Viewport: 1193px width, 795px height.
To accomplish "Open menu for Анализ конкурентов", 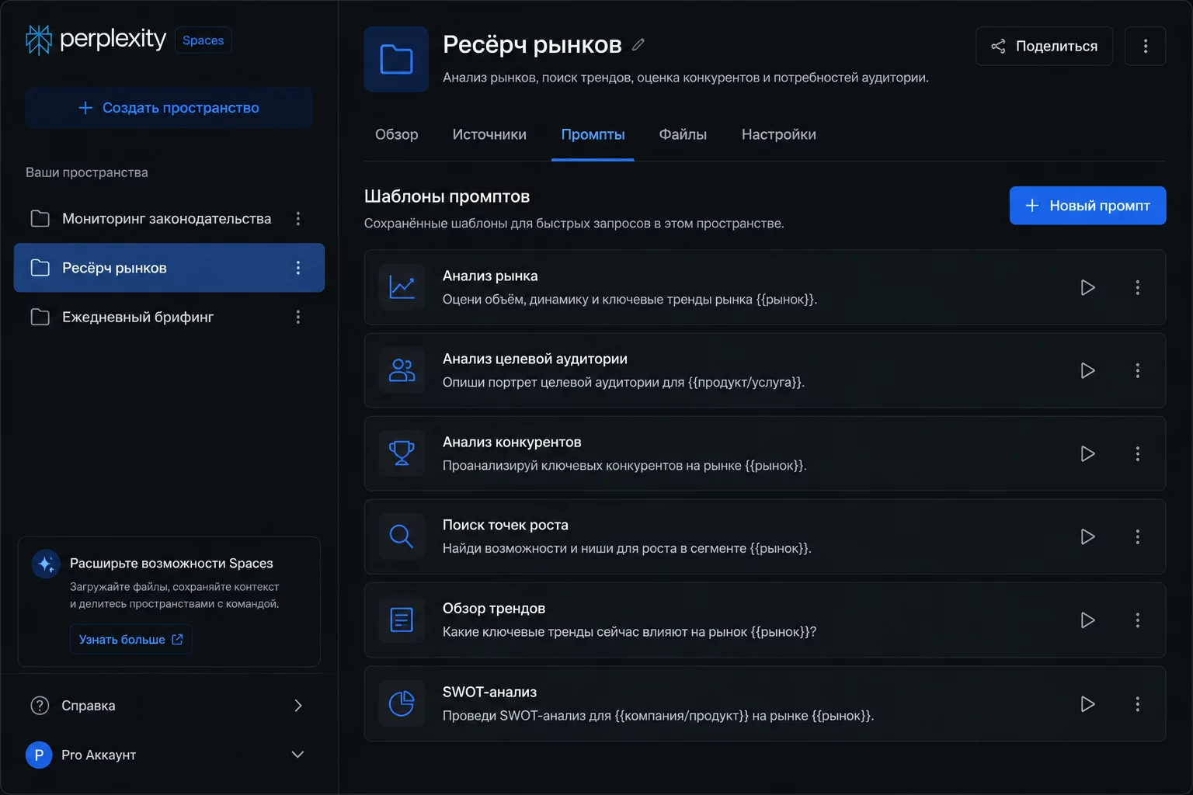I will click(1138, 453).
